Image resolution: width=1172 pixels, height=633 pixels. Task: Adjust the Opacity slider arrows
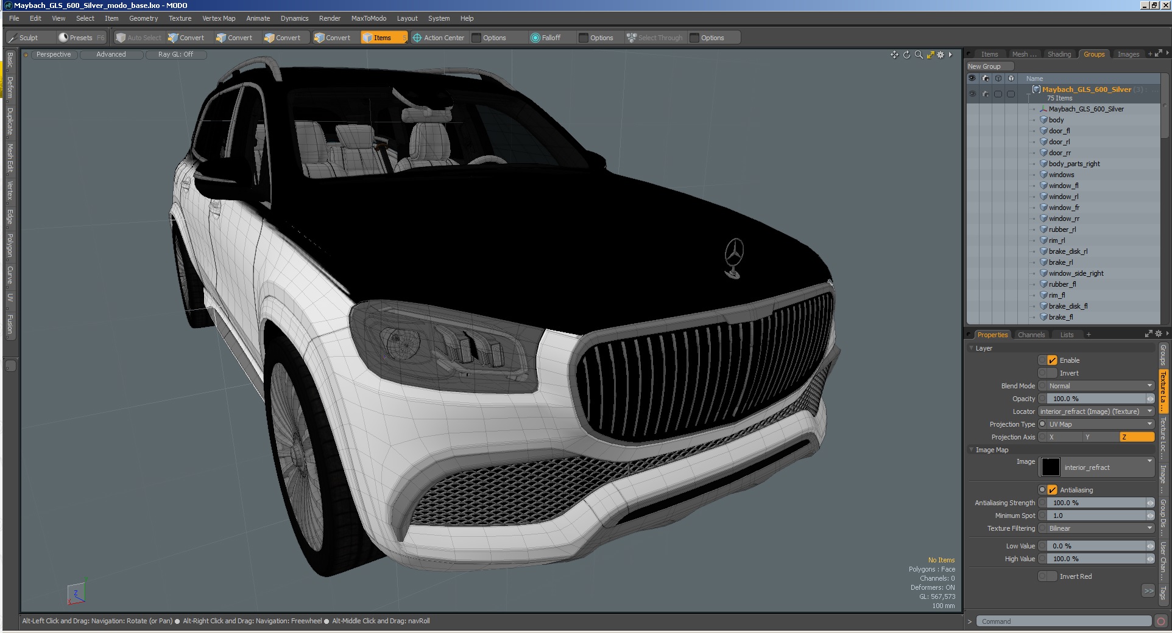click(1150, 399)
